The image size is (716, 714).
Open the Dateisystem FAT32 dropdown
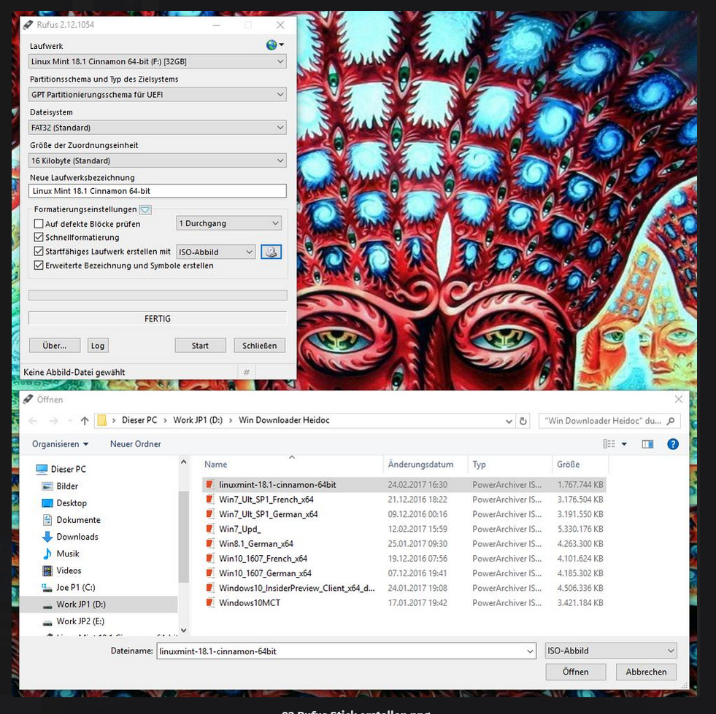(158, 128)
